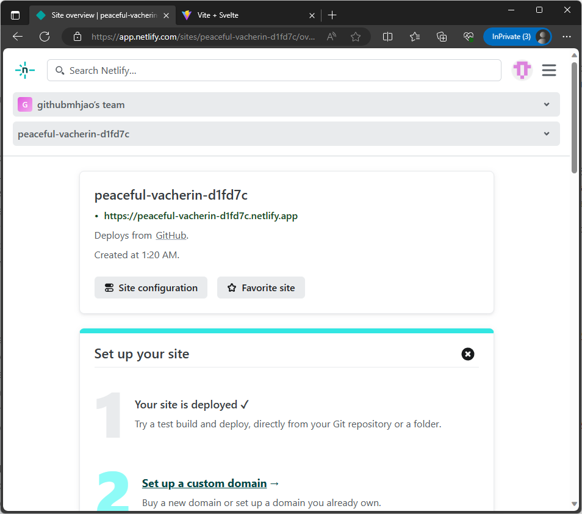This screenshot has width=582, height=514.
Task: Follow the GitHub link
Action: pos(171,236)
